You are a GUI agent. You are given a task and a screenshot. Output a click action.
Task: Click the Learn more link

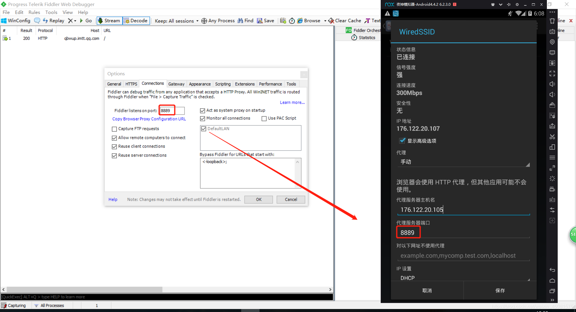click(x=292, y=103)
